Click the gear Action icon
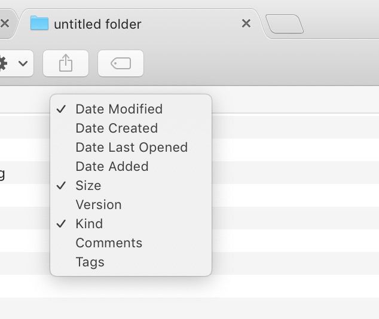 (4, 63)
